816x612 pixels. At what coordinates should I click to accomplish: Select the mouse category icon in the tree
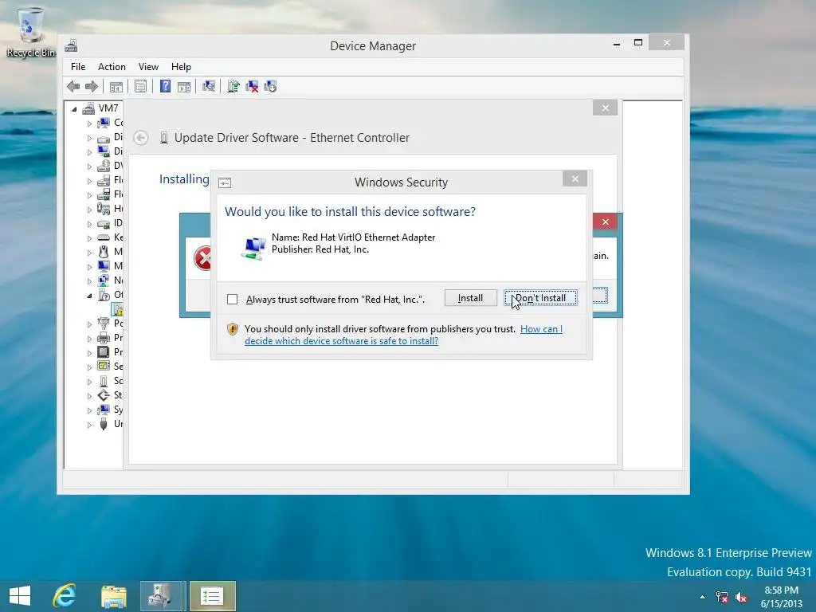(104, 252)
